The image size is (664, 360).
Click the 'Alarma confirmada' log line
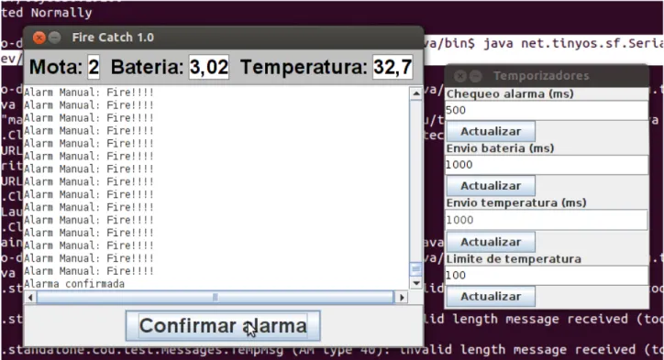point(74,284)
